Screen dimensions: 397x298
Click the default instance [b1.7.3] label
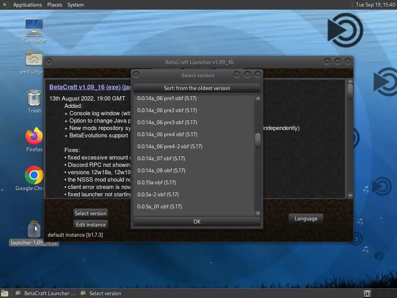point(75,235)
